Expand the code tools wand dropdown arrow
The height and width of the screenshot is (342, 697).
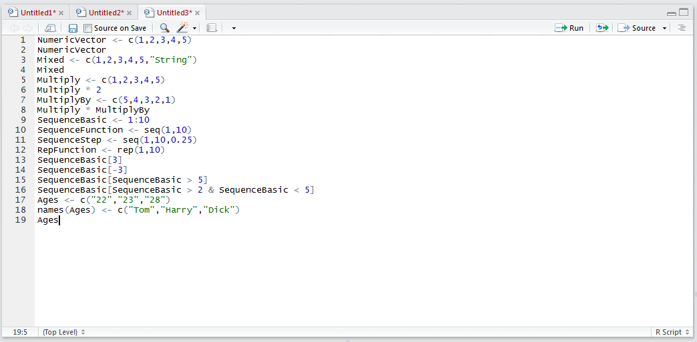coord(195,29)
